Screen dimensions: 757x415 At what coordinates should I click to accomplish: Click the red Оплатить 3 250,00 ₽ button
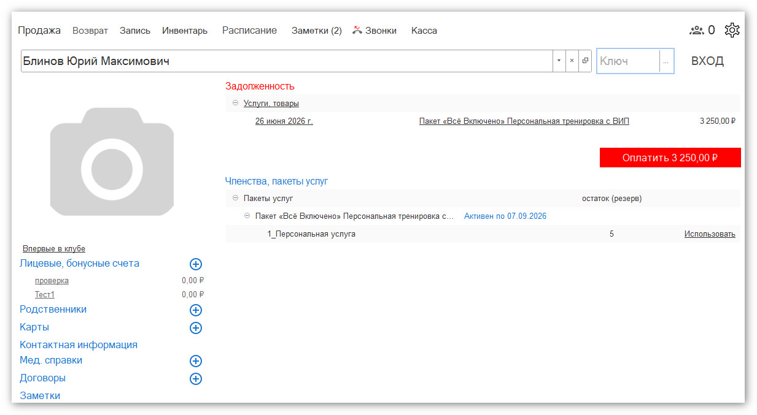coord(670,158)
